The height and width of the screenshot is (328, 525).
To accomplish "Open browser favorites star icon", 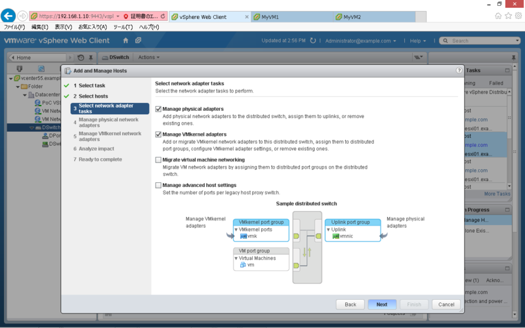I will click(508, 16).
